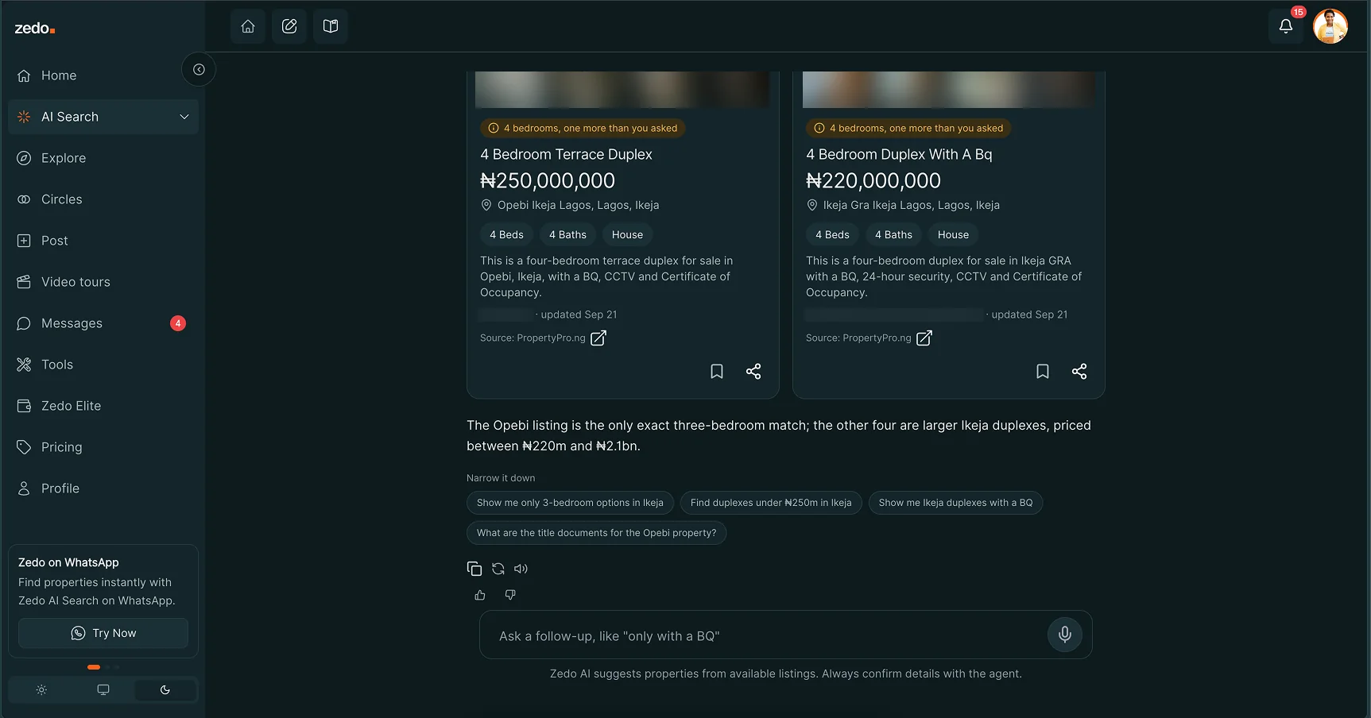The height and width of the screenshot is (718, 1371).
Task: Select 'Find duplexes under ₦250m in Ikeja'
Action: coord(771,503)
